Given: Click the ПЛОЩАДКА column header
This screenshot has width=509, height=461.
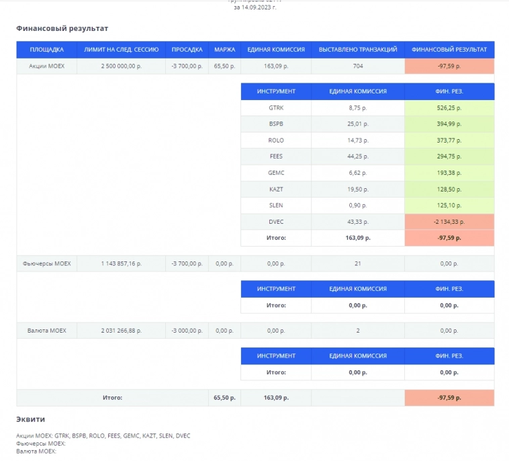Looking at the screenshot, I should pyautogui.click(x=46, y=50).
